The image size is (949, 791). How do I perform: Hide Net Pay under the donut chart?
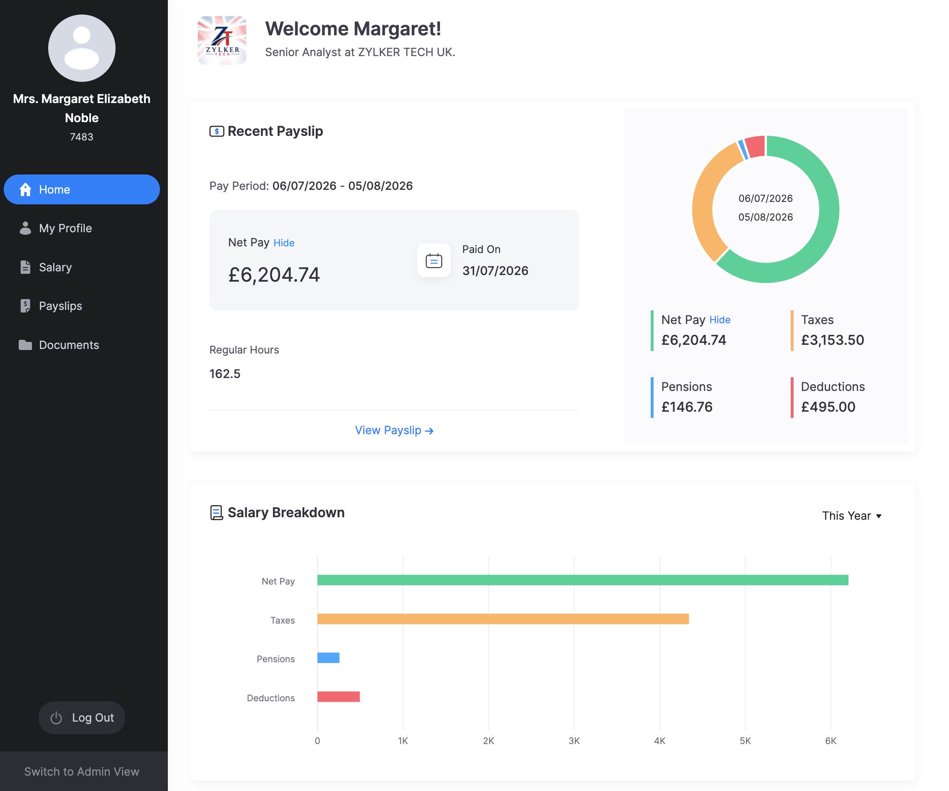click(x=719, y=320)
